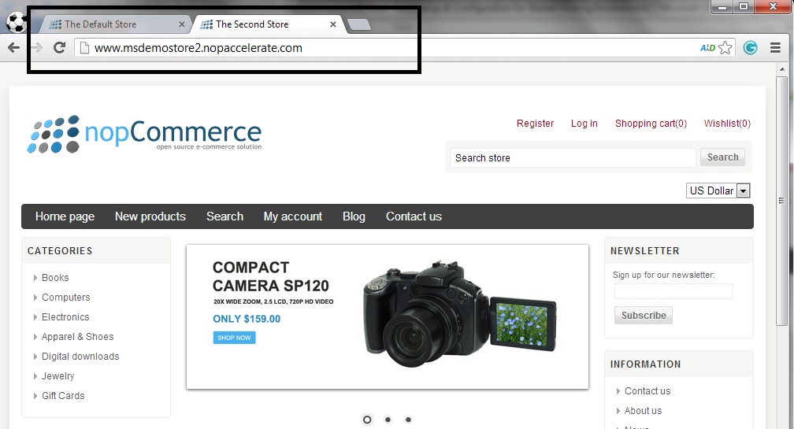The image size is (794, 429).
Task: Click the browser forward arrow
Action: point(36,48)
